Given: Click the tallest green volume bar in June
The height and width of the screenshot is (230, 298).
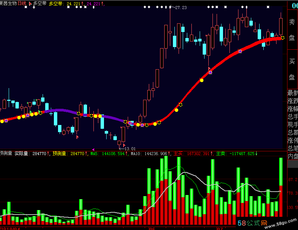Looking at the screenshot, I should point(166,168).
